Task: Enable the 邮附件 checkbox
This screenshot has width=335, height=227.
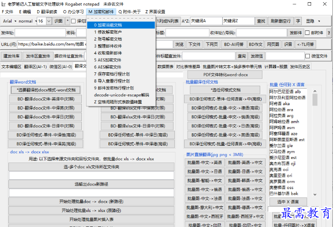Action: pyautogui.click(x=307, y=33)
